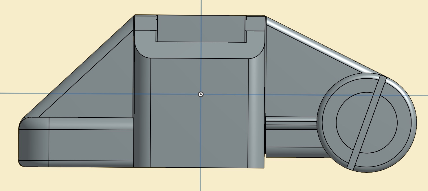Select the large central square front face
428x191 pixels.
[200, 121]
